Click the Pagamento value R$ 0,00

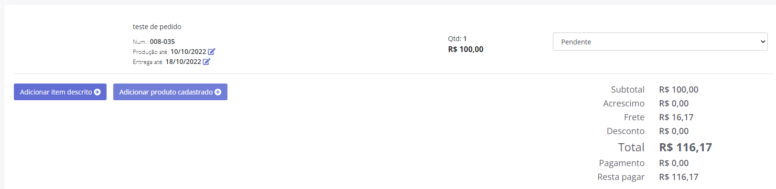[674, 163]
